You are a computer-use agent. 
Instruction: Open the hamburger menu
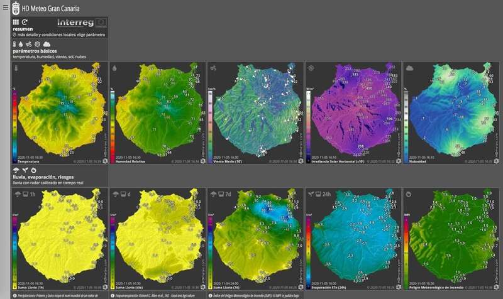pos(5,8)
